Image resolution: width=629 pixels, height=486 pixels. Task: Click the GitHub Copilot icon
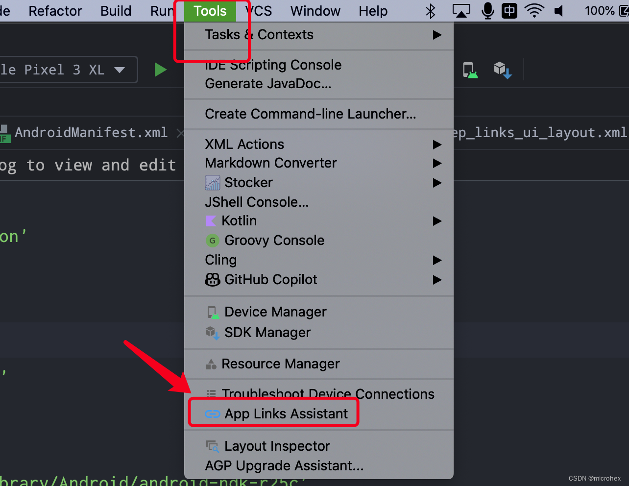coord(213,280)
